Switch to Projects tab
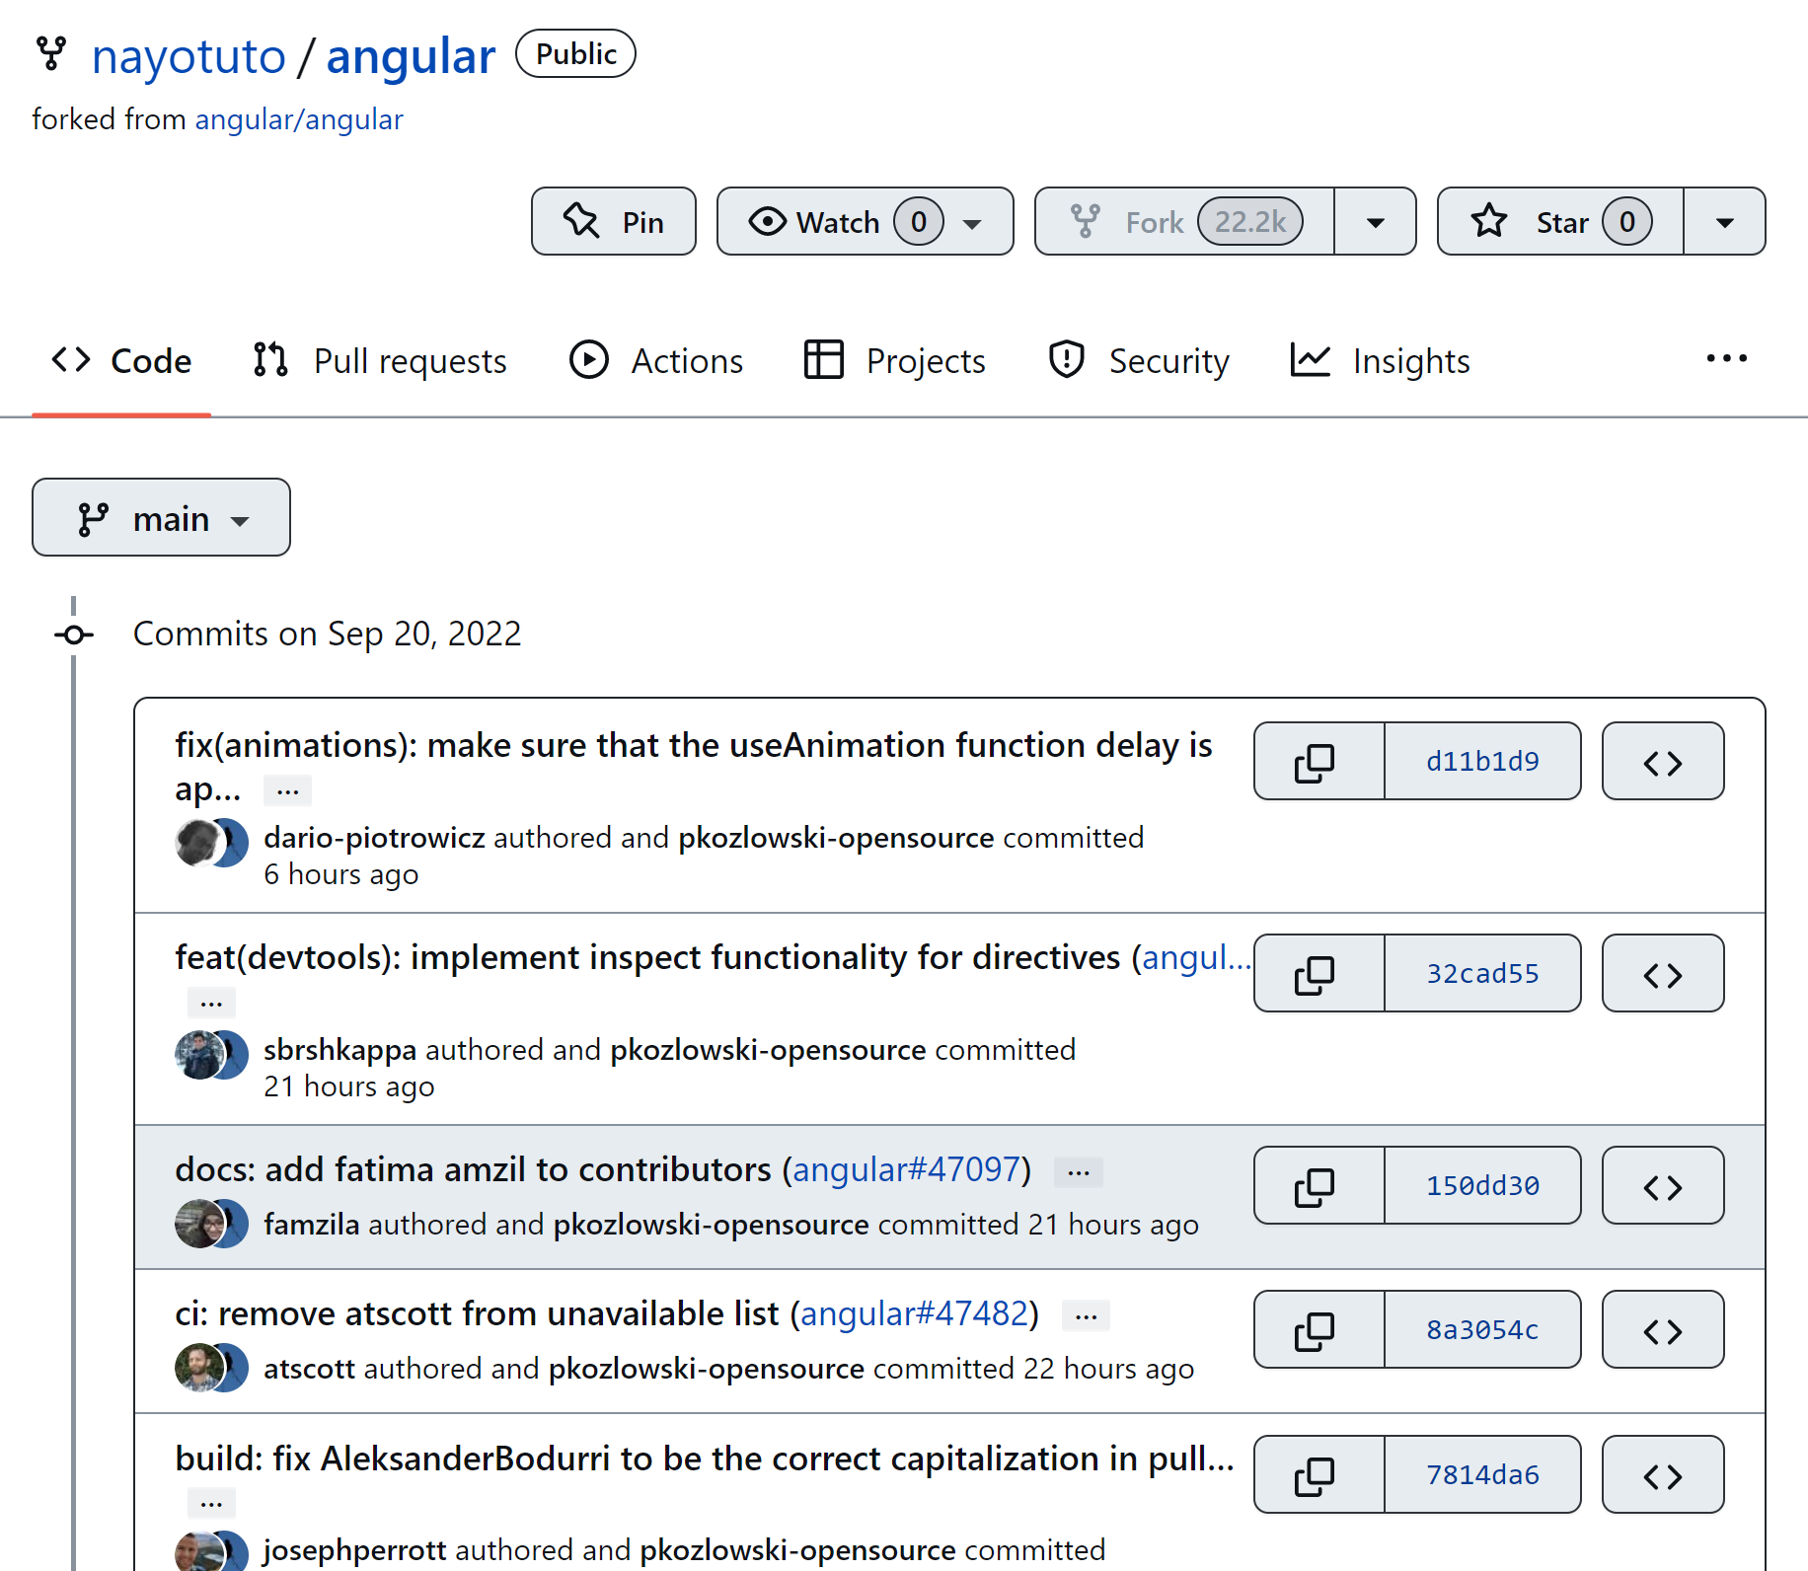1808x1571 pixels. [x=895, y=360]
